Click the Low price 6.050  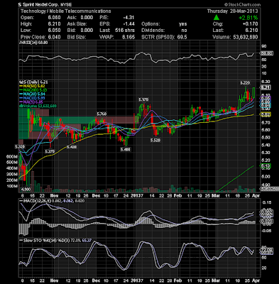point(54,31)
